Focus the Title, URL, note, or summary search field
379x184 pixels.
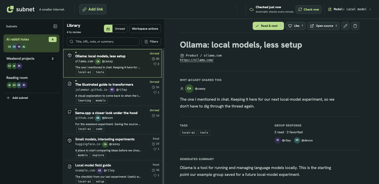tap(103, 42)
